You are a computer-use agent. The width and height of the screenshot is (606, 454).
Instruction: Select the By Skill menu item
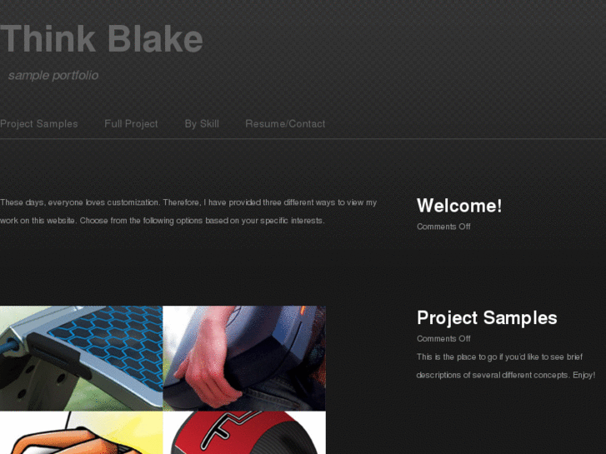(202, 123)
